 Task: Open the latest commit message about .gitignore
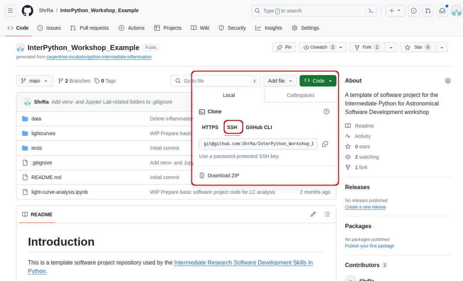(x=112, y=102)
